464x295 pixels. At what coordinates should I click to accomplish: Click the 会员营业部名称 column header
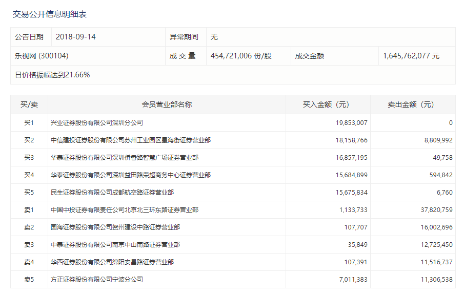(167, 104)
